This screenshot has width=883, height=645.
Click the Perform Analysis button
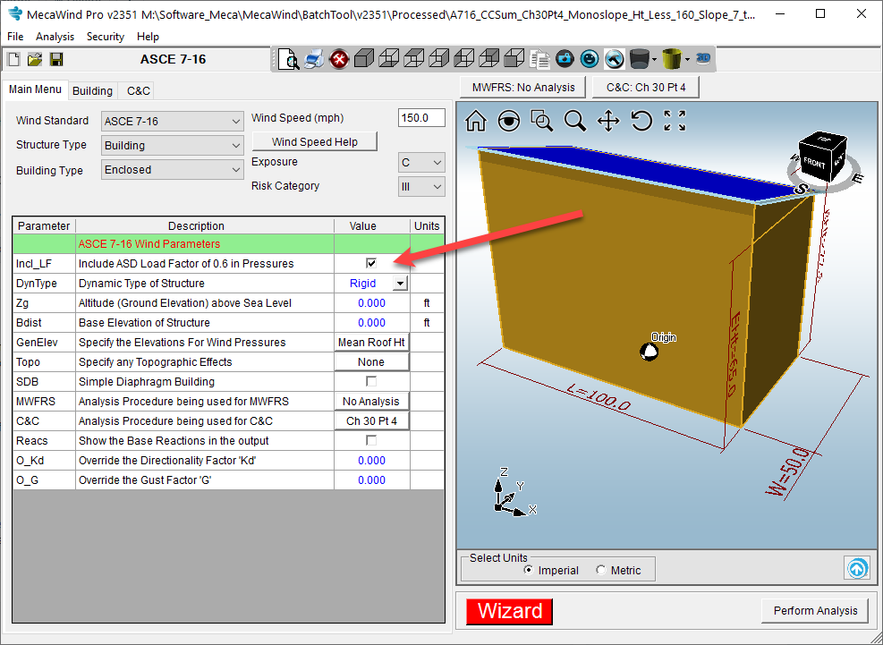click(x=815, y=611)
